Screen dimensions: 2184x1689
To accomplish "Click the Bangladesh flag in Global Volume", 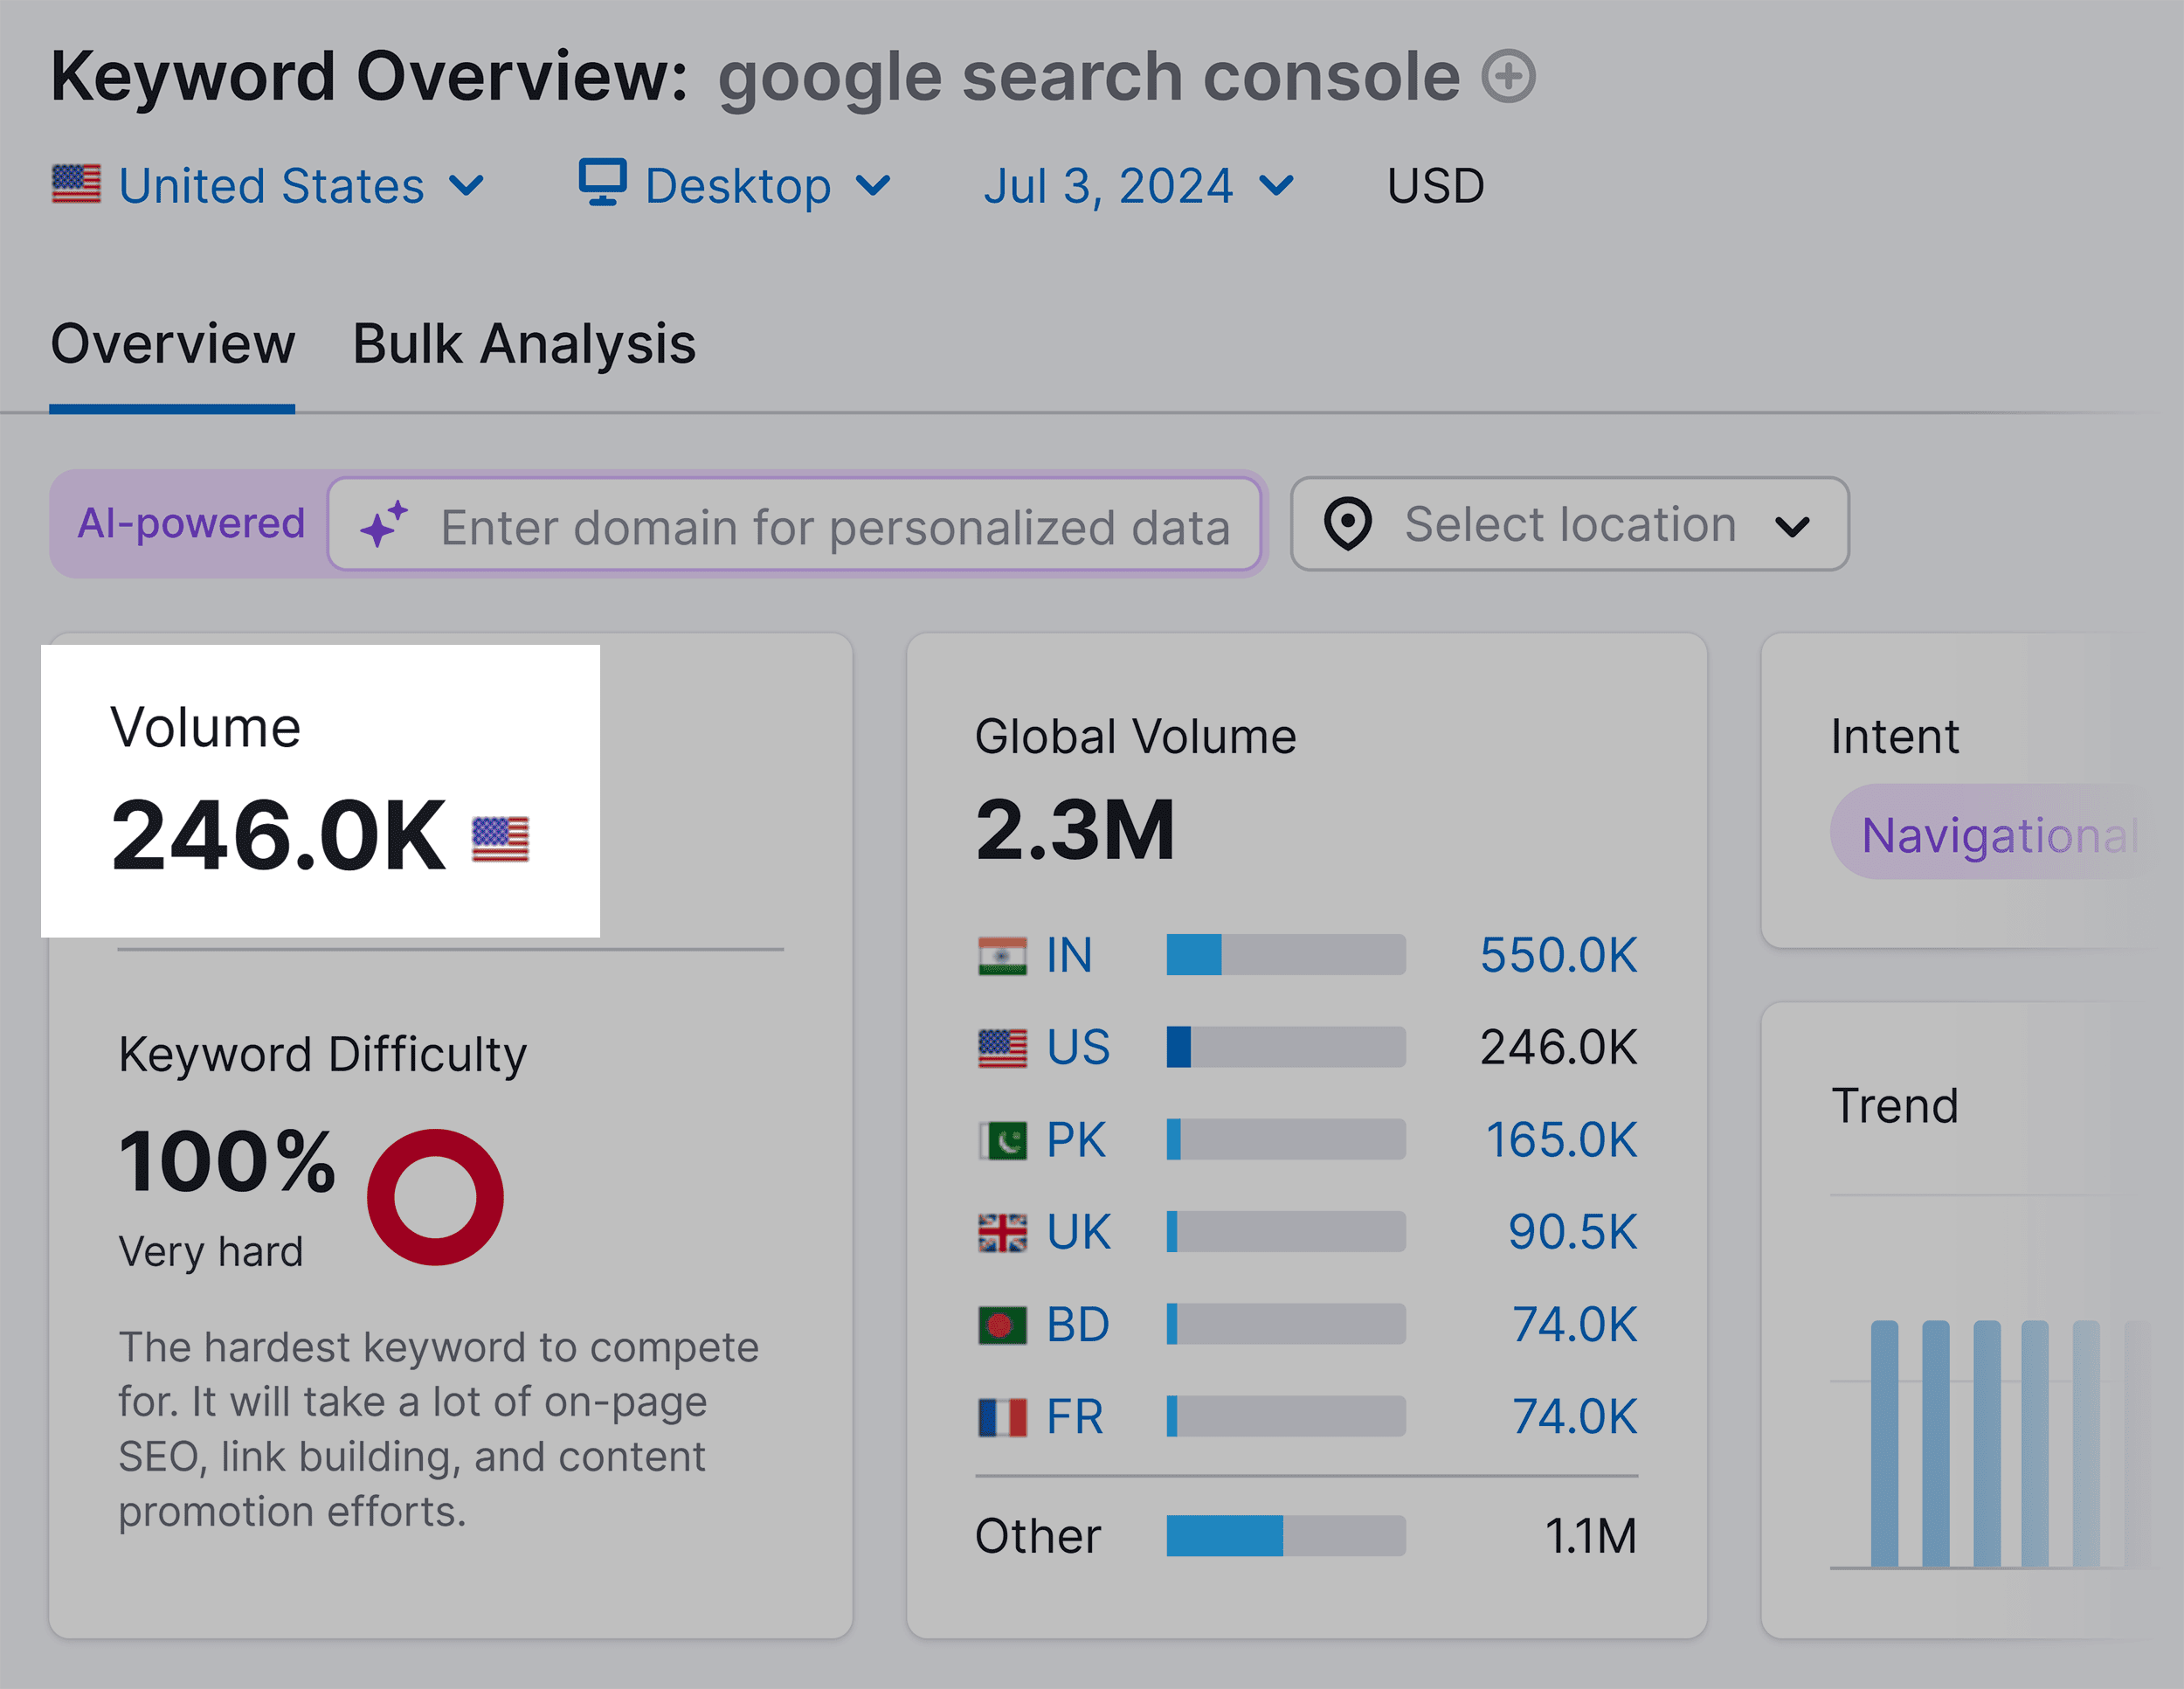I will point(1002,1325).
